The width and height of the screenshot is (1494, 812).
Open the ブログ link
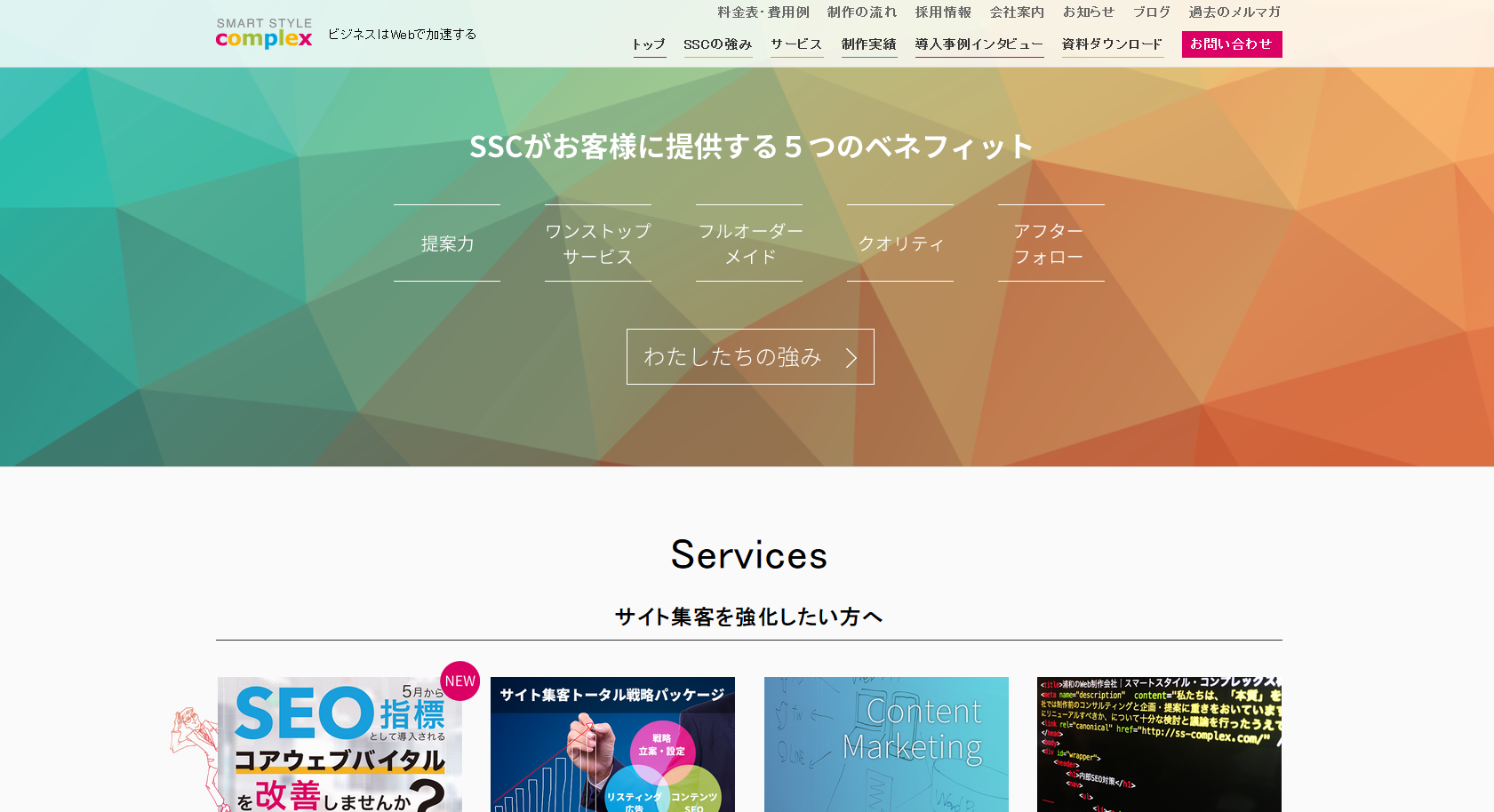point(1151,12)
